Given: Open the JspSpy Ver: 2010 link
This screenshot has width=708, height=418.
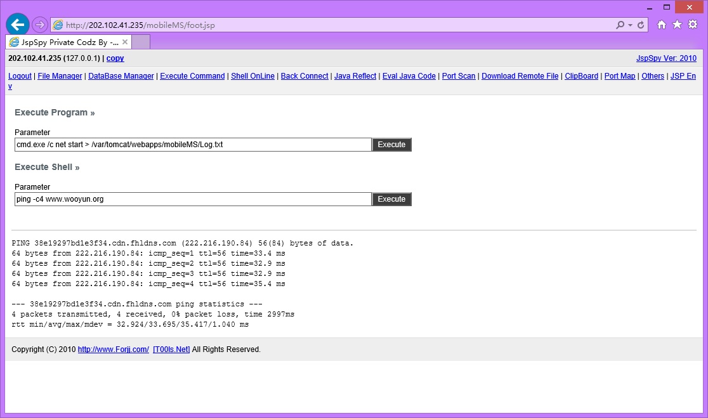Looking at the screenshot, I should pos(666,58).
